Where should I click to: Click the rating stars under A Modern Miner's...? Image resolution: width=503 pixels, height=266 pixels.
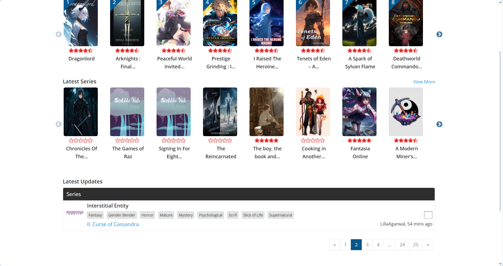coord(406,140)
